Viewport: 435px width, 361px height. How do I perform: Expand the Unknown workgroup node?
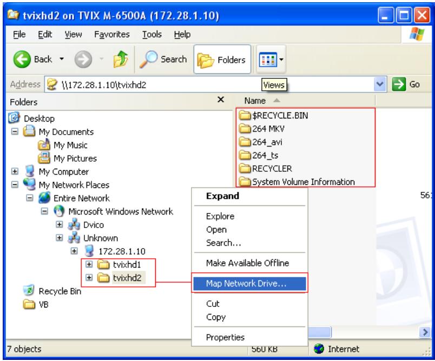(60, 238)
